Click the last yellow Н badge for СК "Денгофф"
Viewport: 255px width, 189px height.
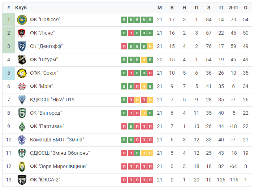tap(150, 46)
